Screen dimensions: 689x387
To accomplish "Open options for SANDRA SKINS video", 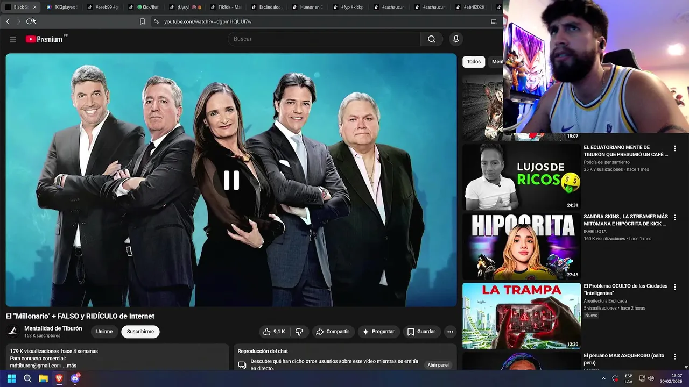I will 675,218.
